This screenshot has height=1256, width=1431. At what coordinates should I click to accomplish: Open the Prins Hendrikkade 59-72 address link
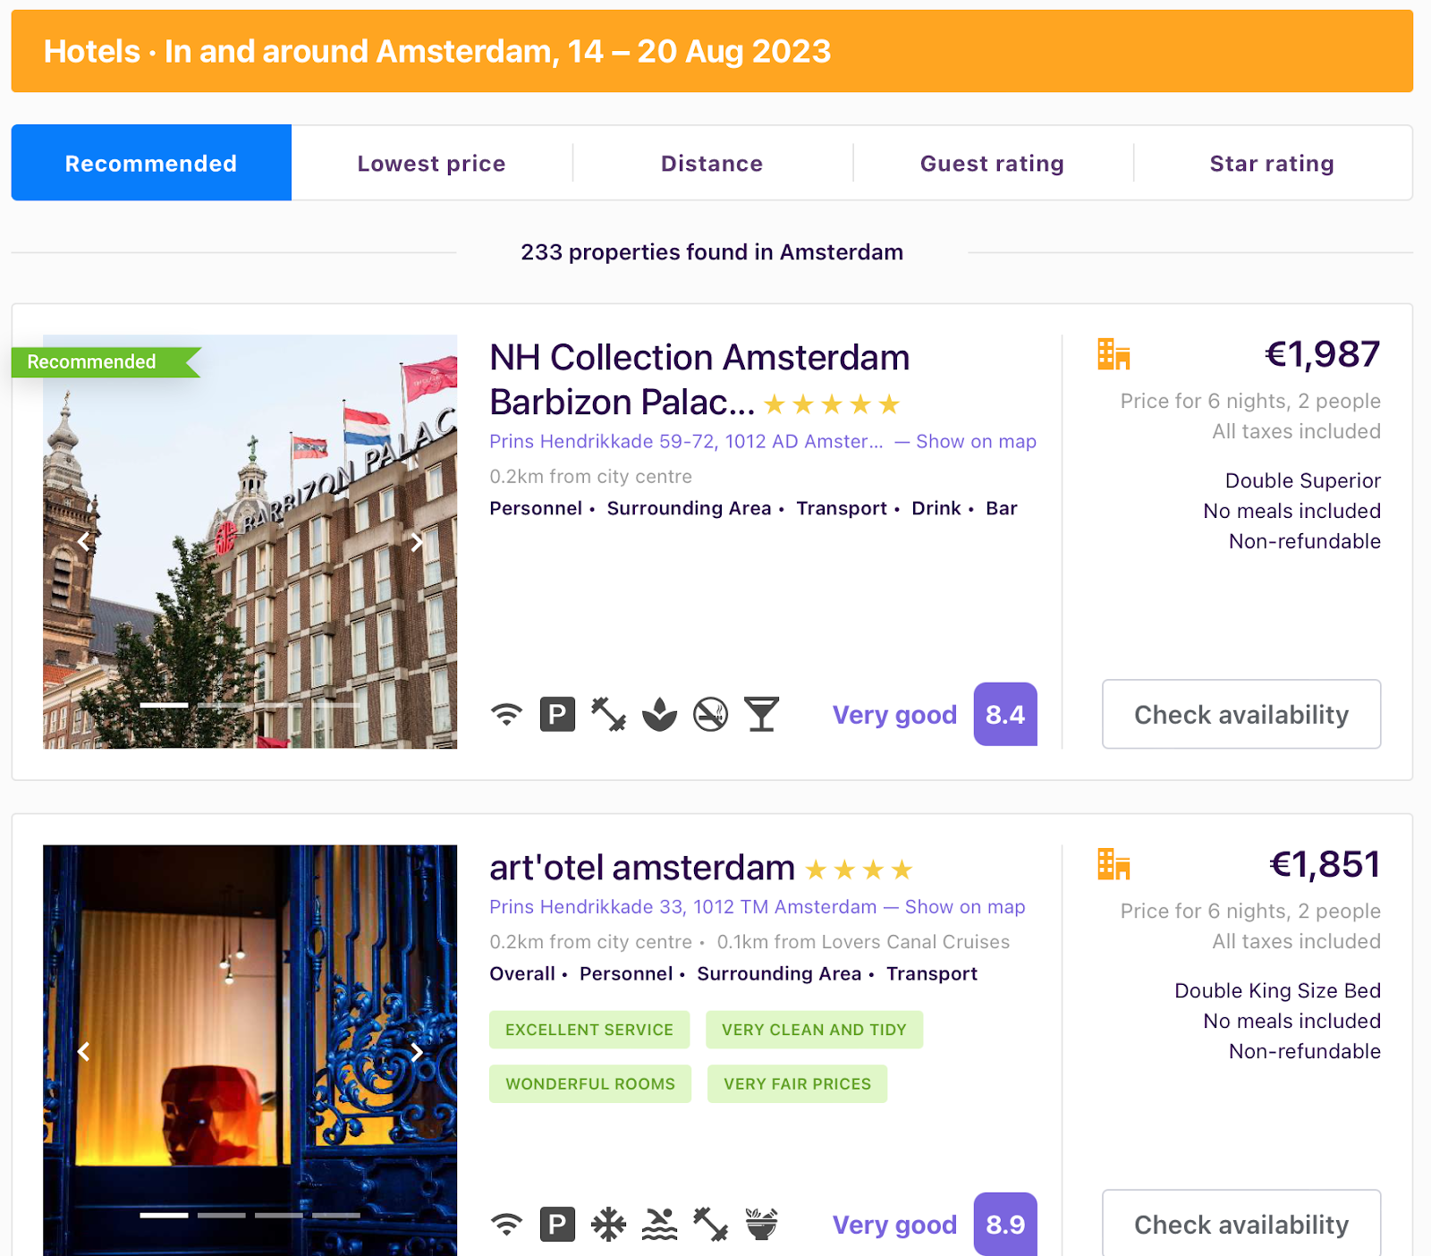click(686, 441)
